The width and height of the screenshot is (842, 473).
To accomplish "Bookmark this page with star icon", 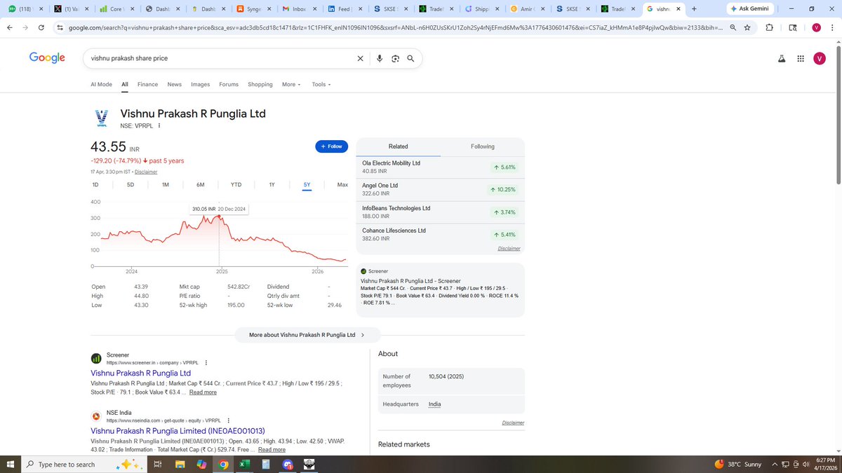I will (x=747, y=27).
